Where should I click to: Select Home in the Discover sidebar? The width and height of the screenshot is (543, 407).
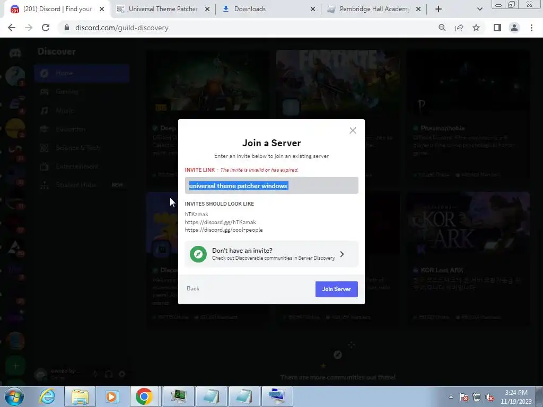(82, 73)
